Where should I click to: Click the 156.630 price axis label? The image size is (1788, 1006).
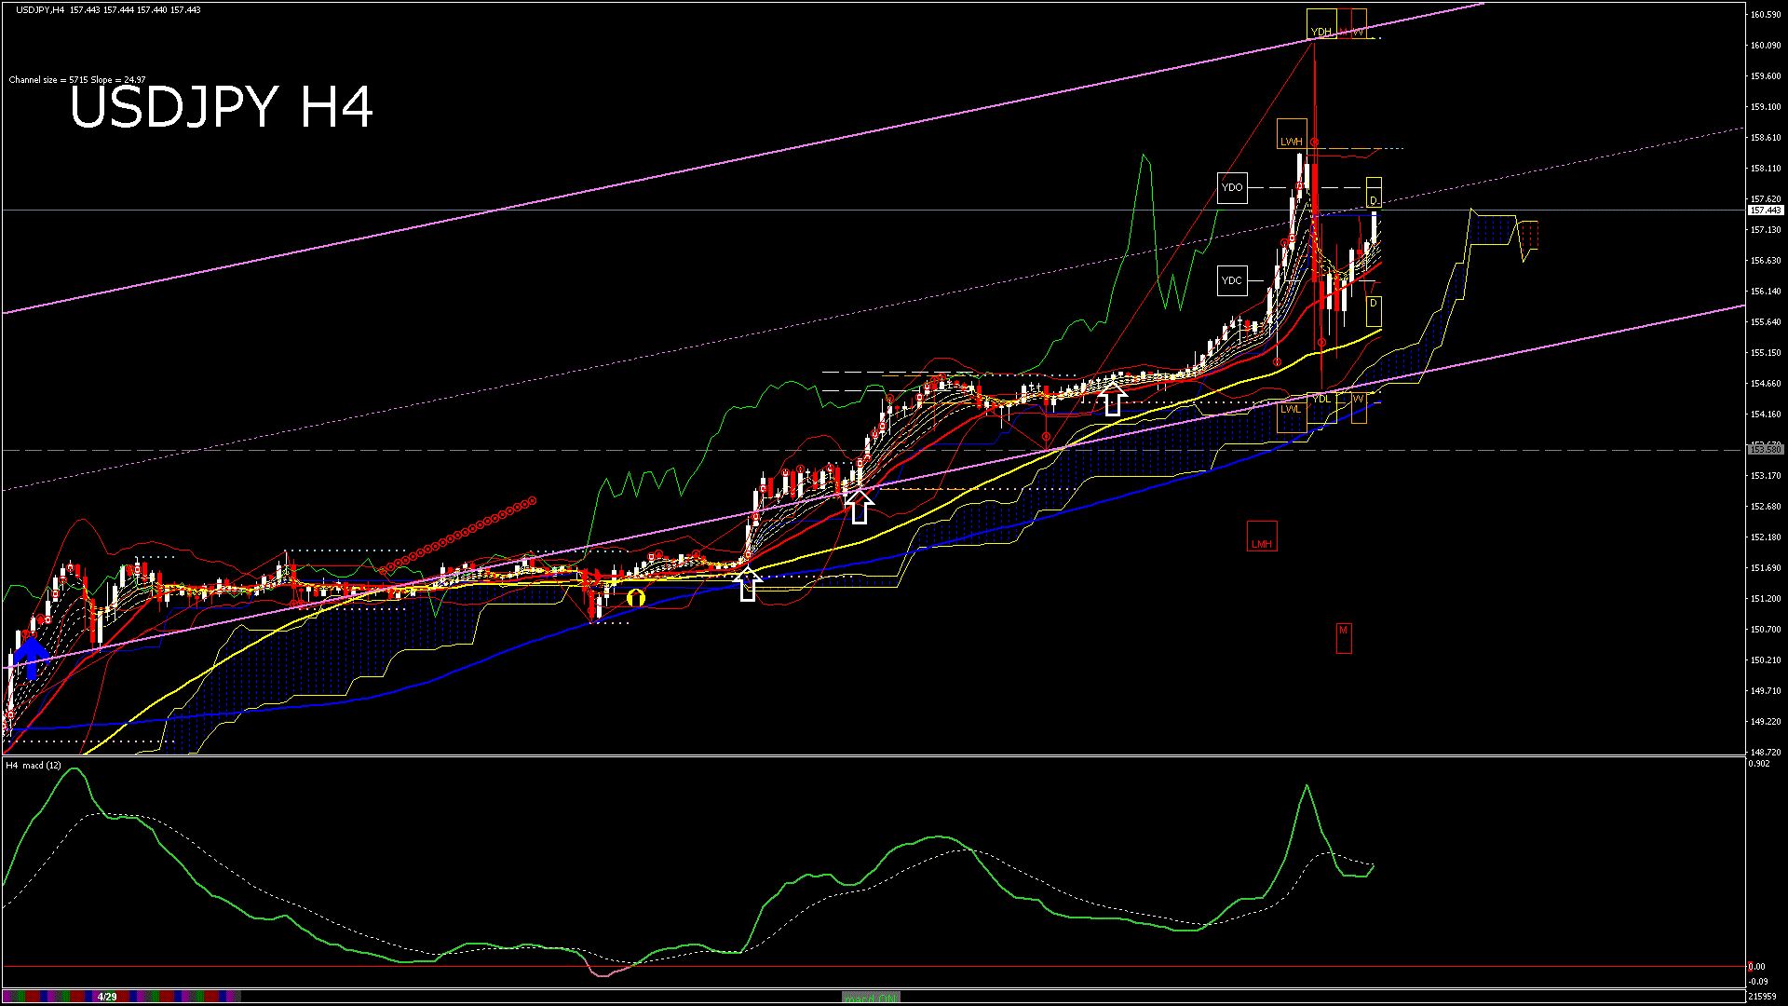[x=1767, y=261]
